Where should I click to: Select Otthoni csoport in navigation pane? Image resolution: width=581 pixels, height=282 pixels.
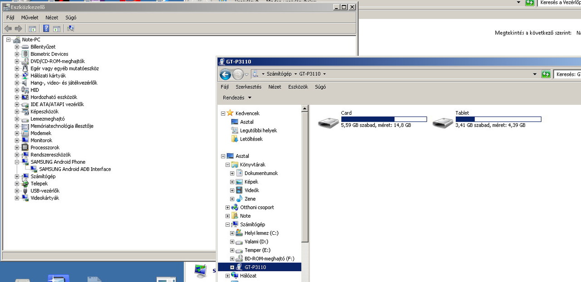(257, 207)
